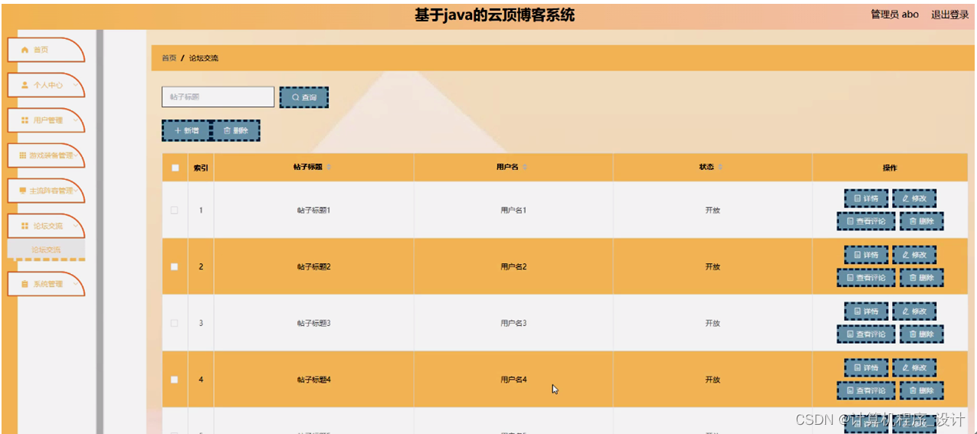The image size is (977, 434).
Task: Expand the 游戏装备管理 chevron
Action: click(x=77, y=155)
